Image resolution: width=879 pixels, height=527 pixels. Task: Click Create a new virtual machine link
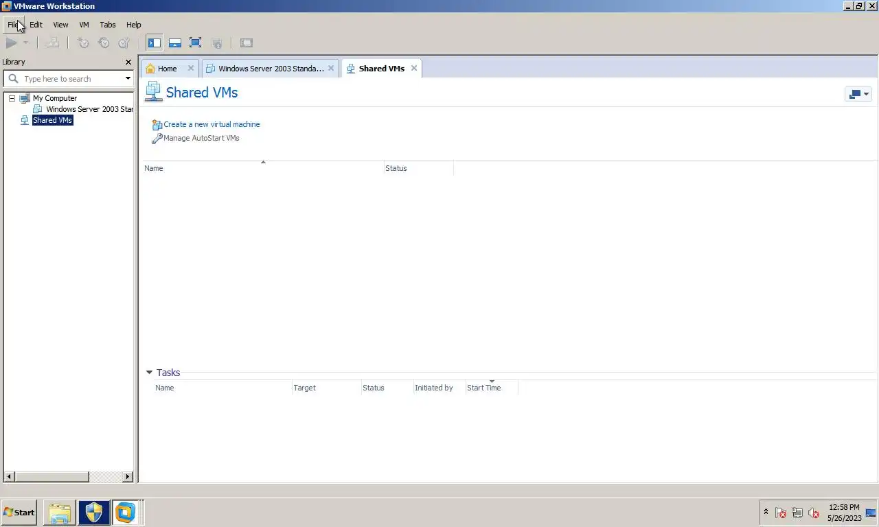pos(212,124)
